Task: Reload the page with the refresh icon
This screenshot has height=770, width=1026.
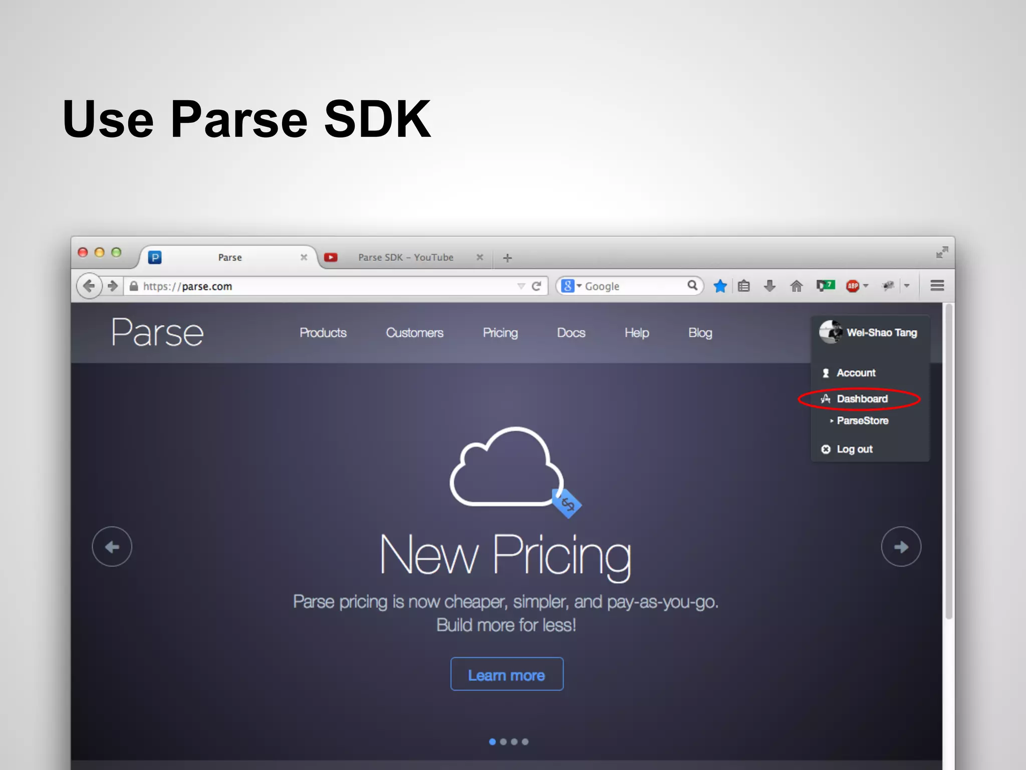Action: [x=537, y=286]
